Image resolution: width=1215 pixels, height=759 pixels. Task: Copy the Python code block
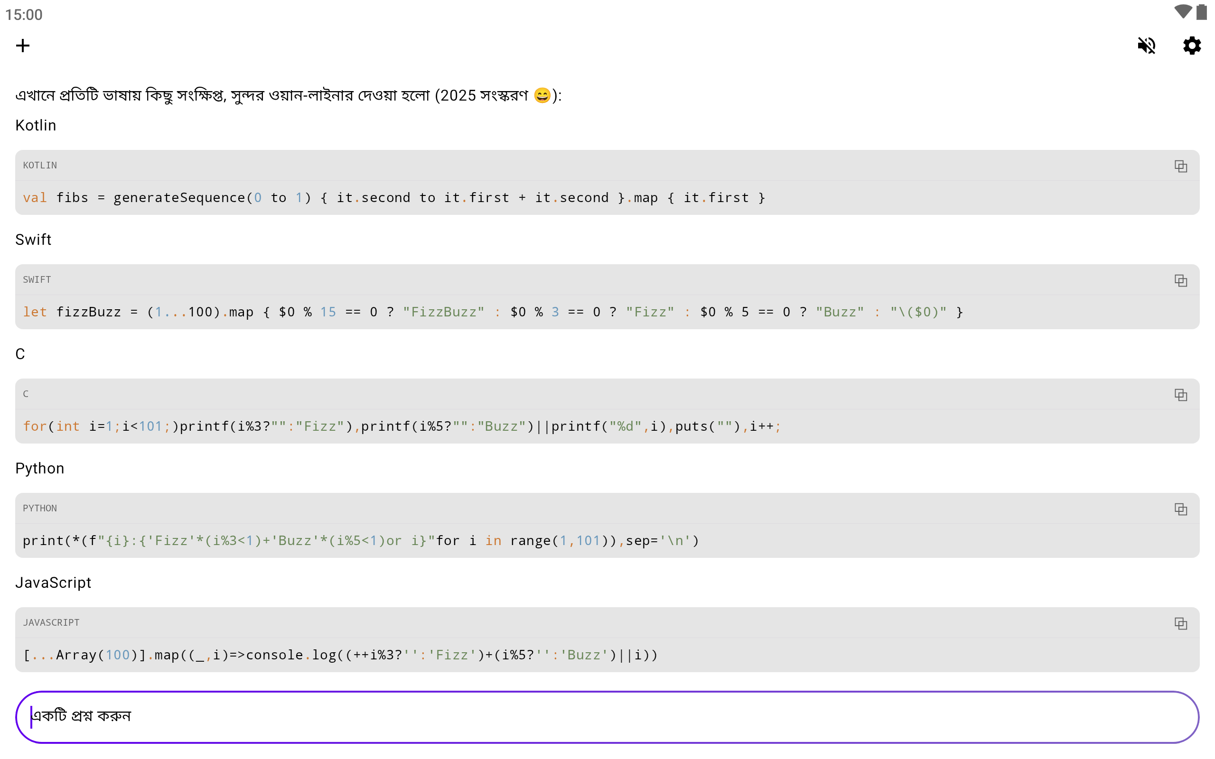tap(1180, 509)
